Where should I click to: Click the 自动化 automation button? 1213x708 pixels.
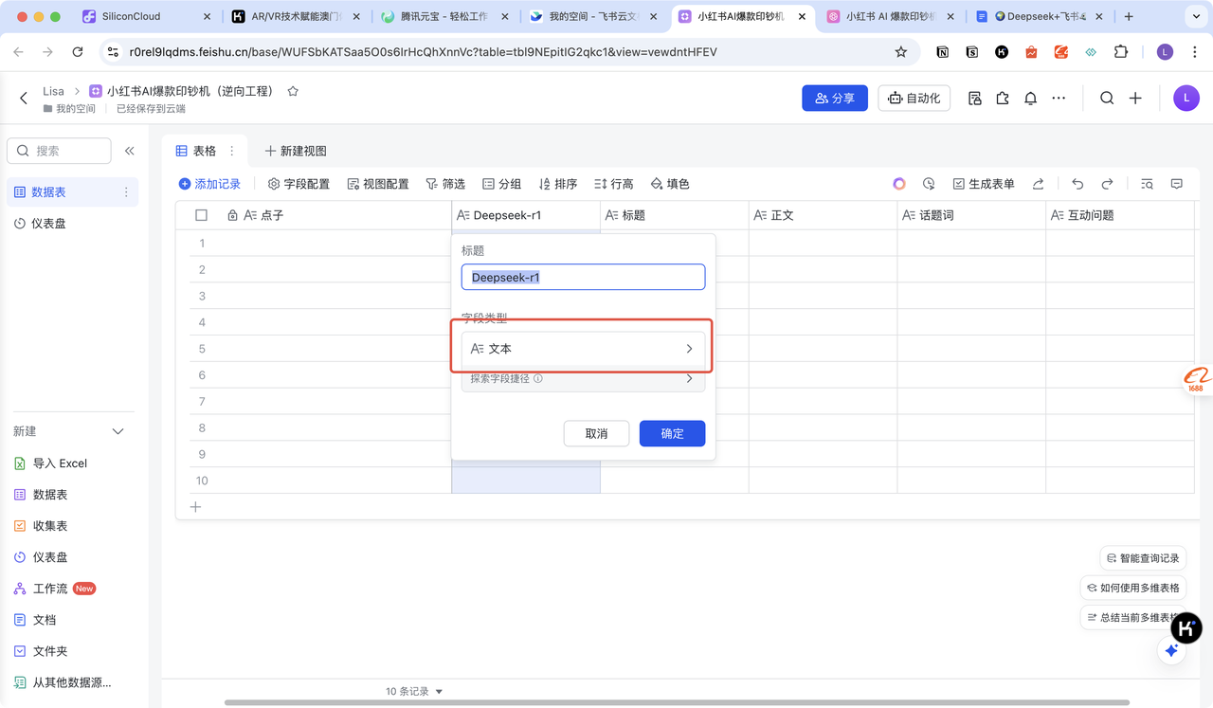click(914, 98)
